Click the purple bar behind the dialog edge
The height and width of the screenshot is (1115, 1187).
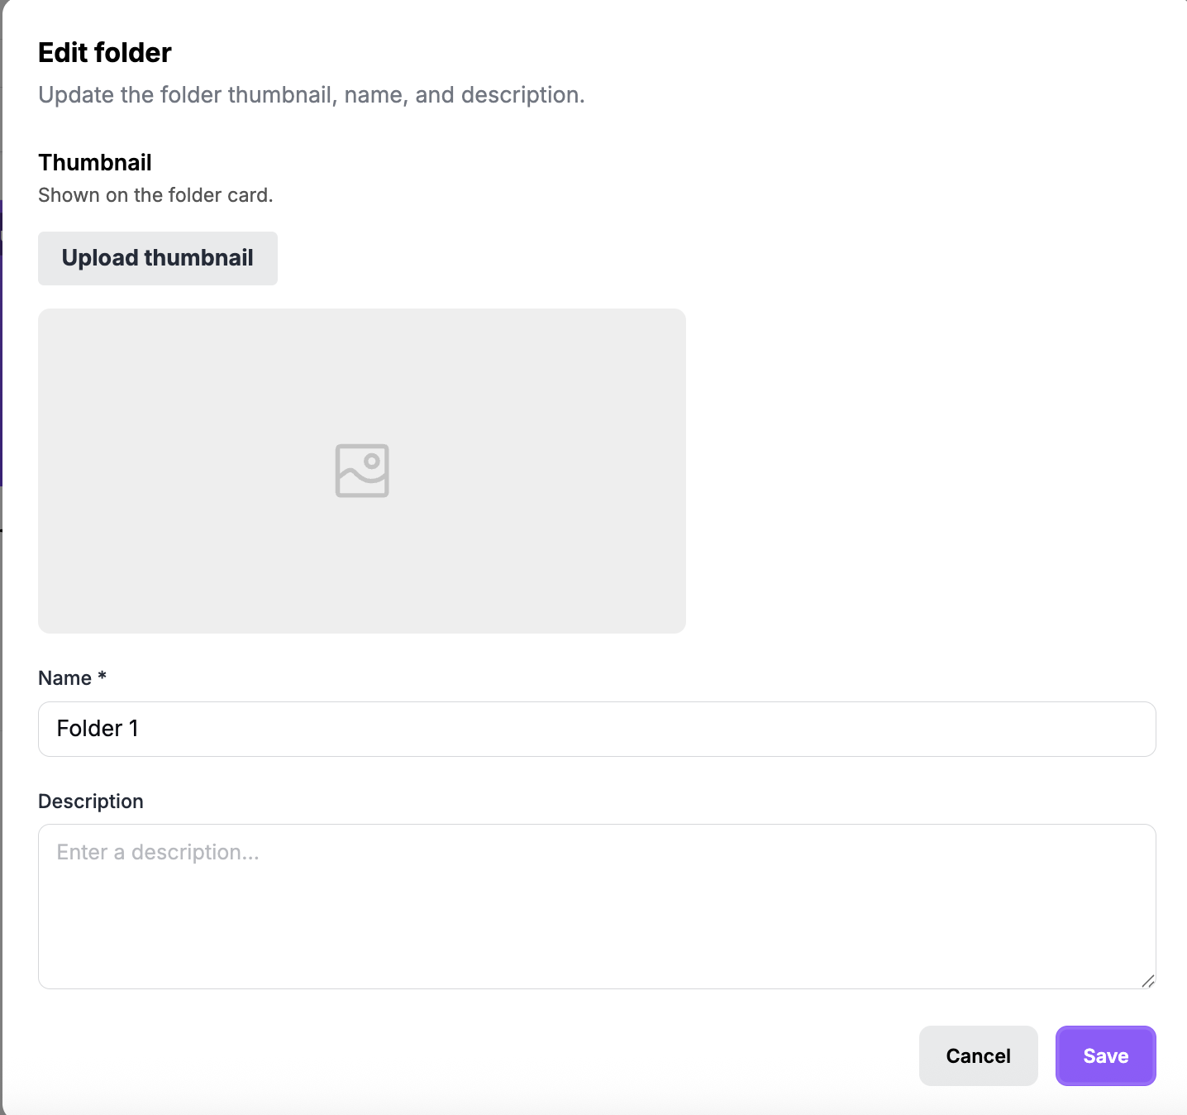pyautogui.click(x=1, y=343)
